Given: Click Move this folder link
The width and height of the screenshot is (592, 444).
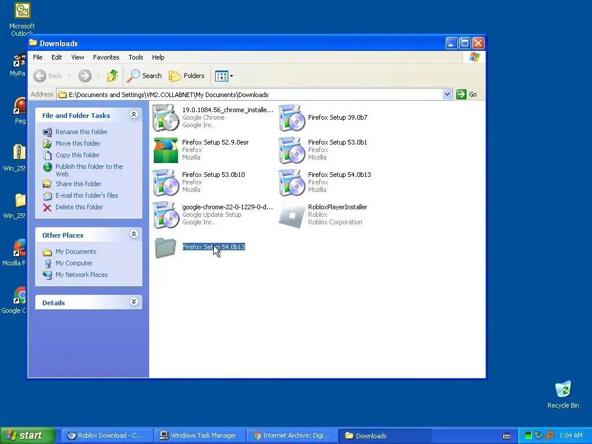Looking at the screenshot, I should (x=77, y=143).
